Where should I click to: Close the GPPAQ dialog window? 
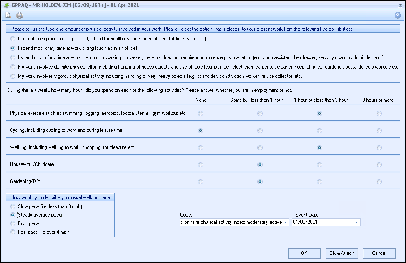coord(400,5)
